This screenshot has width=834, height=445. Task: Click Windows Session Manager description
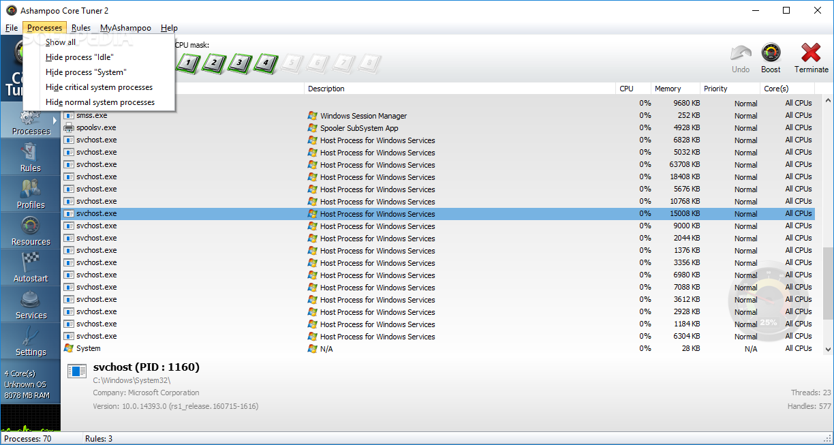363,116
